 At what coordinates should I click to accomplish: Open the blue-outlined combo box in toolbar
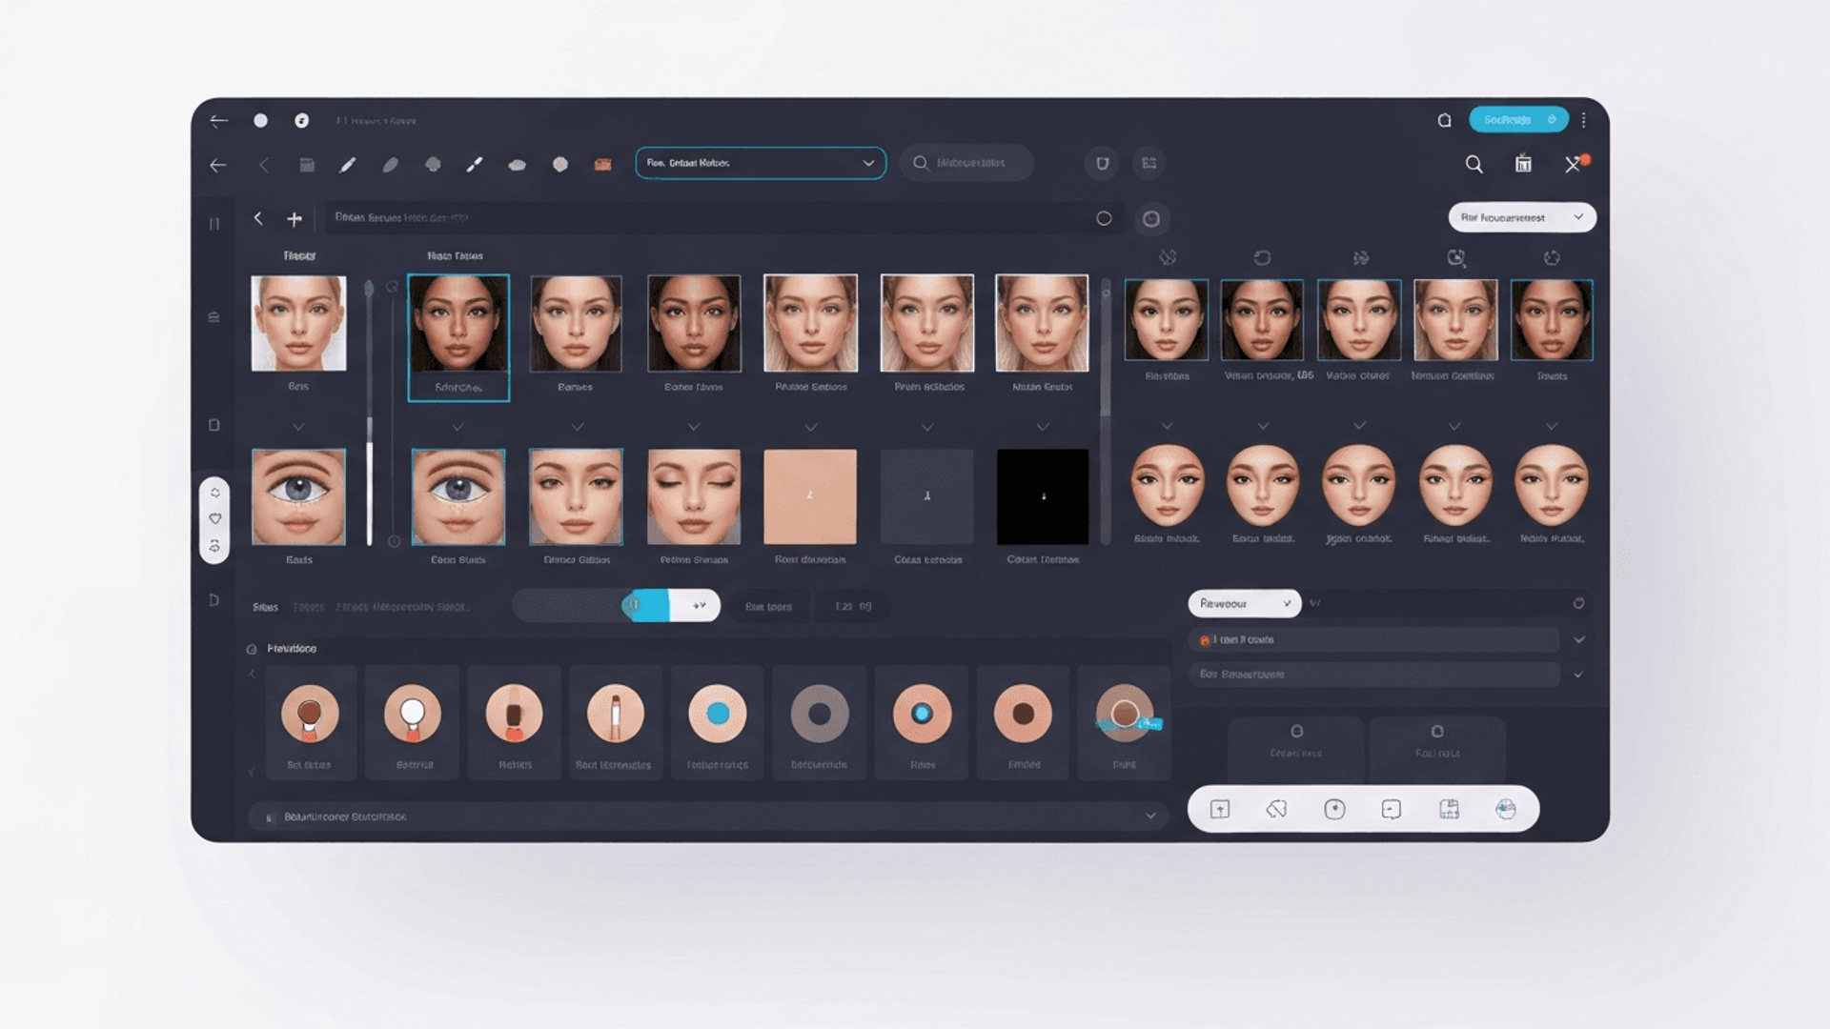(x=761, y=163)
